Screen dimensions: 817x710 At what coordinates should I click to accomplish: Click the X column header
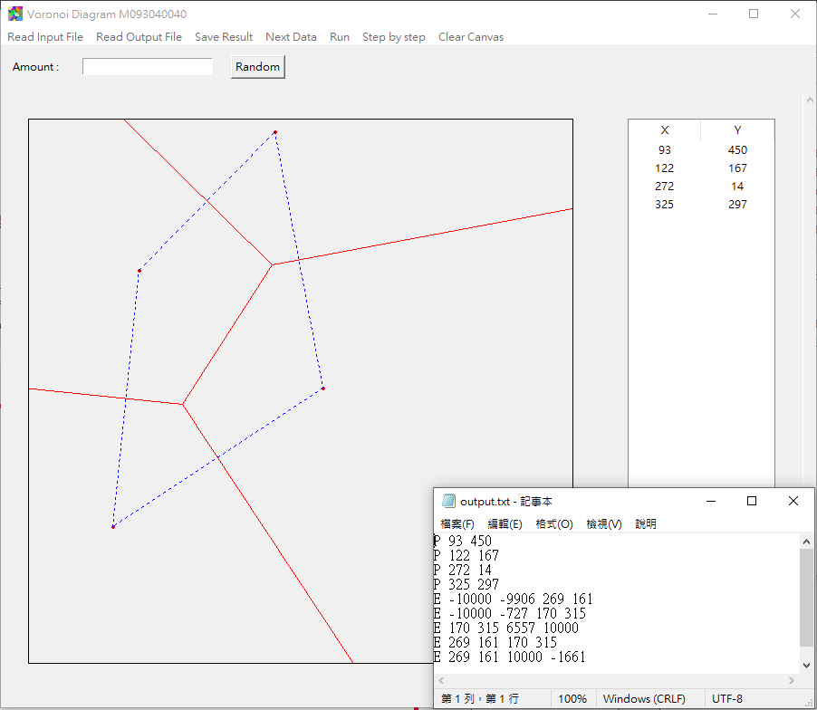pos(665,130)
